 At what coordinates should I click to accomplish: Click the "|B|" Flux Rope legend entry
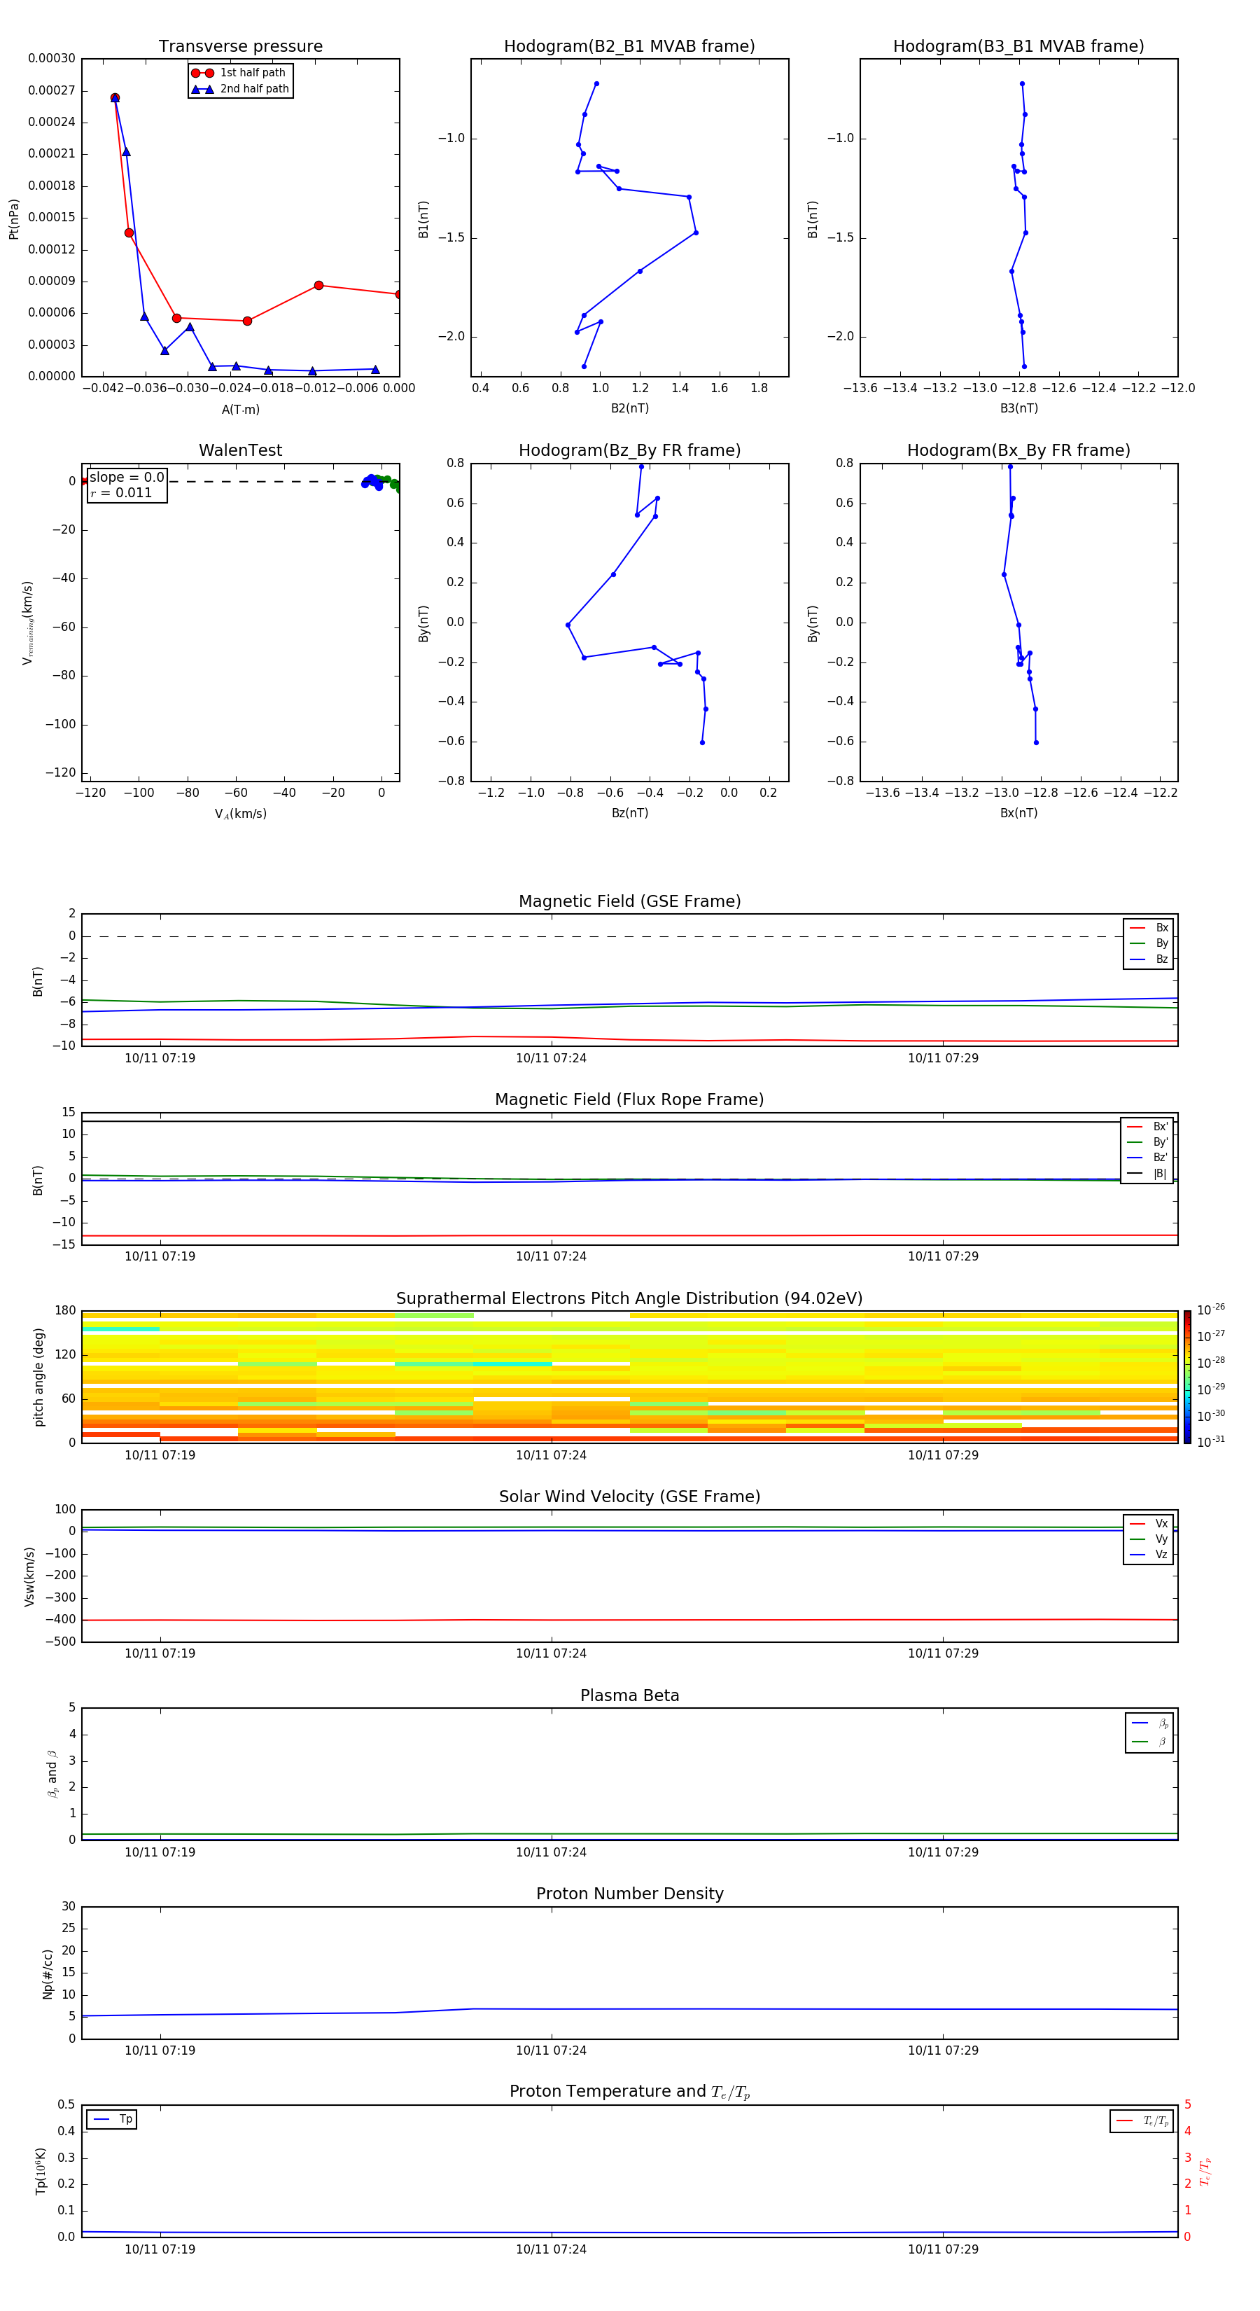point(1147,1174)
